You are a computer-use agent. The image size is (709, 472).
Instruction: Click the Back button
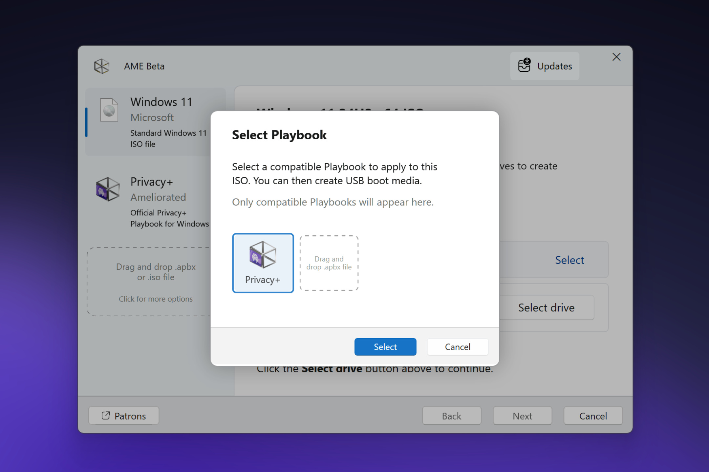click(452, 416)
